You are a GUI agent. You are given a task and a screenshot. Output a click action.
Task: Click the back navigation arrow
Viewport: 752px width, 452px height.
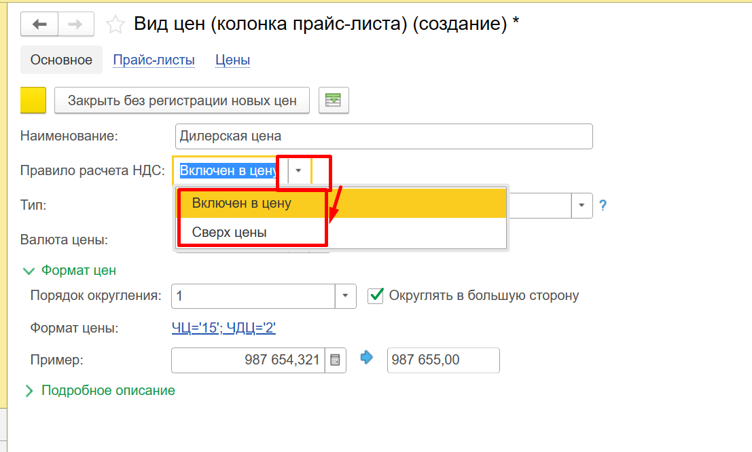[x=39, y=24]
